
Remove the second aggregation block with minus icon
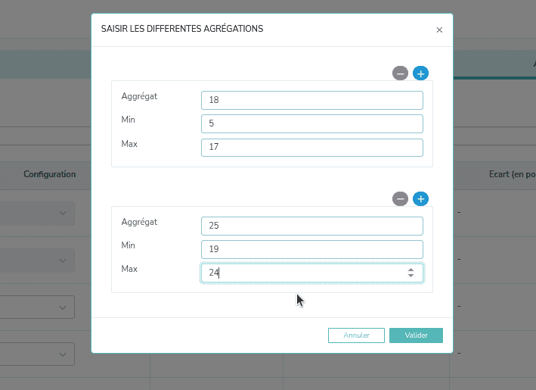point(401,199)
